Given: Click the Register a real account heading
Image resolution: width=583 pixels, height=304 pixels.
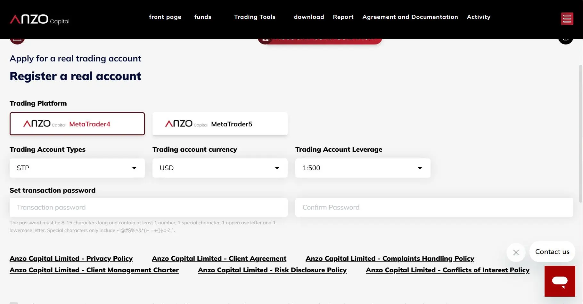Looking at the screenshot, I should [75, 76].
